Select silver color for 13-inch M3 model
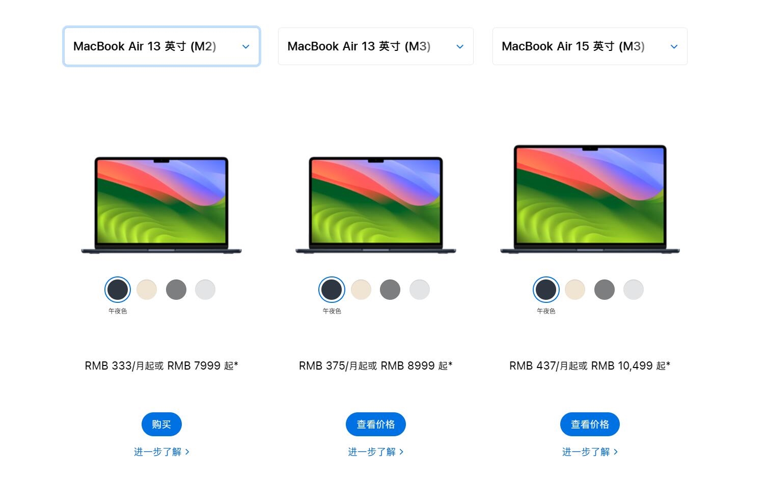 pyautogui.click(x=420, y=290)
